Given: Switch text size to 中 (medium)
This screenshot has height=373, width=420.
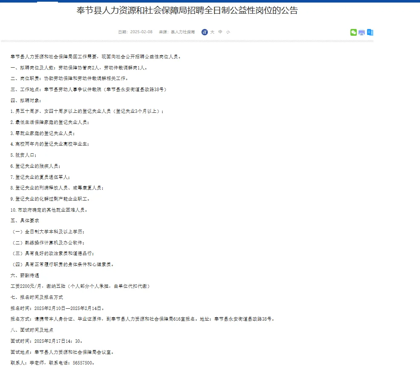Looking at the screenshot, I should click(x=220, y=32).
